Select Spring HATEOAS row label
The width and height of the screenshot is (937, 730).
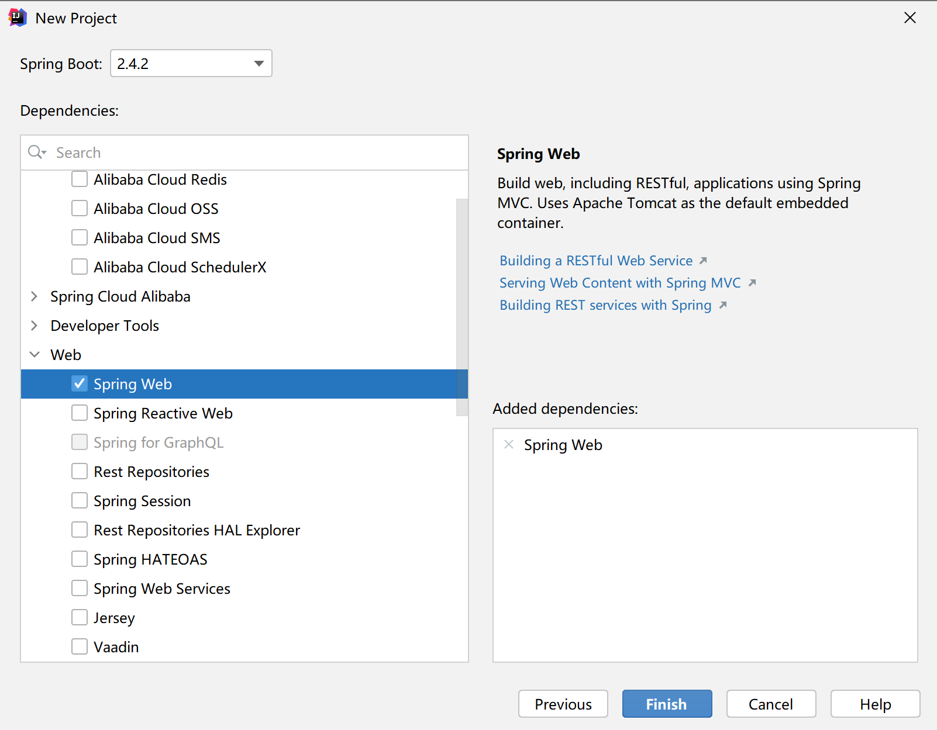(150, 559)
